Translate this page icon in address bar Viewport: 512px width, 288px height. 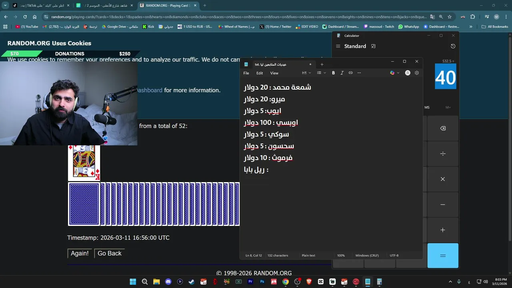[432, 17]
